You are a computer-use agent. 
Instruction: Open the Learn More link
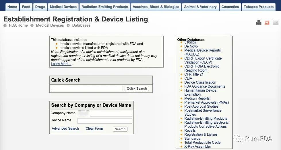[x=61, y=64]
